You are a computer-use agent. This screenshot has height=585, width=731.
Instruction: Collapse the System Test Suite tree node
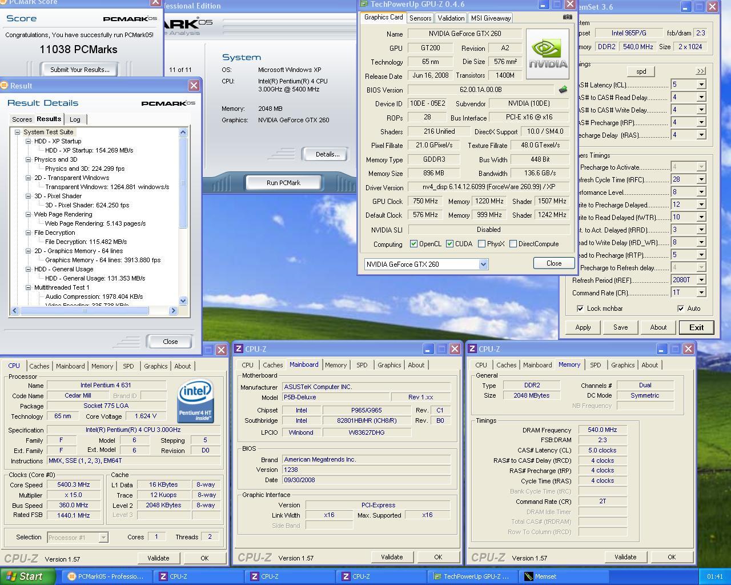18,132
